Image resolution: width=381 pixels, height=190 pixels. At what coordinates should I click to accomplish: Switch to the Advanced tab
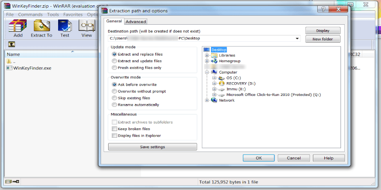[x=136, y=21]
